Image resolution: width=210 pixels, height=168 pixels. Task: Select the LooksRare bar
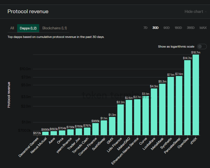coord(154,112)
